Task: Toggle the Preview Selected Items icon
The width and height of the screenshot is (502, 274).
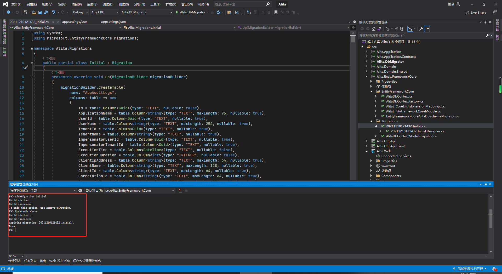Action: [427, 29]
